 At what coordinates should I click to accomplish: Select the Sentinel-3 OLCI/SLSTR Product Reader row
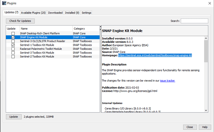[53, 41]
